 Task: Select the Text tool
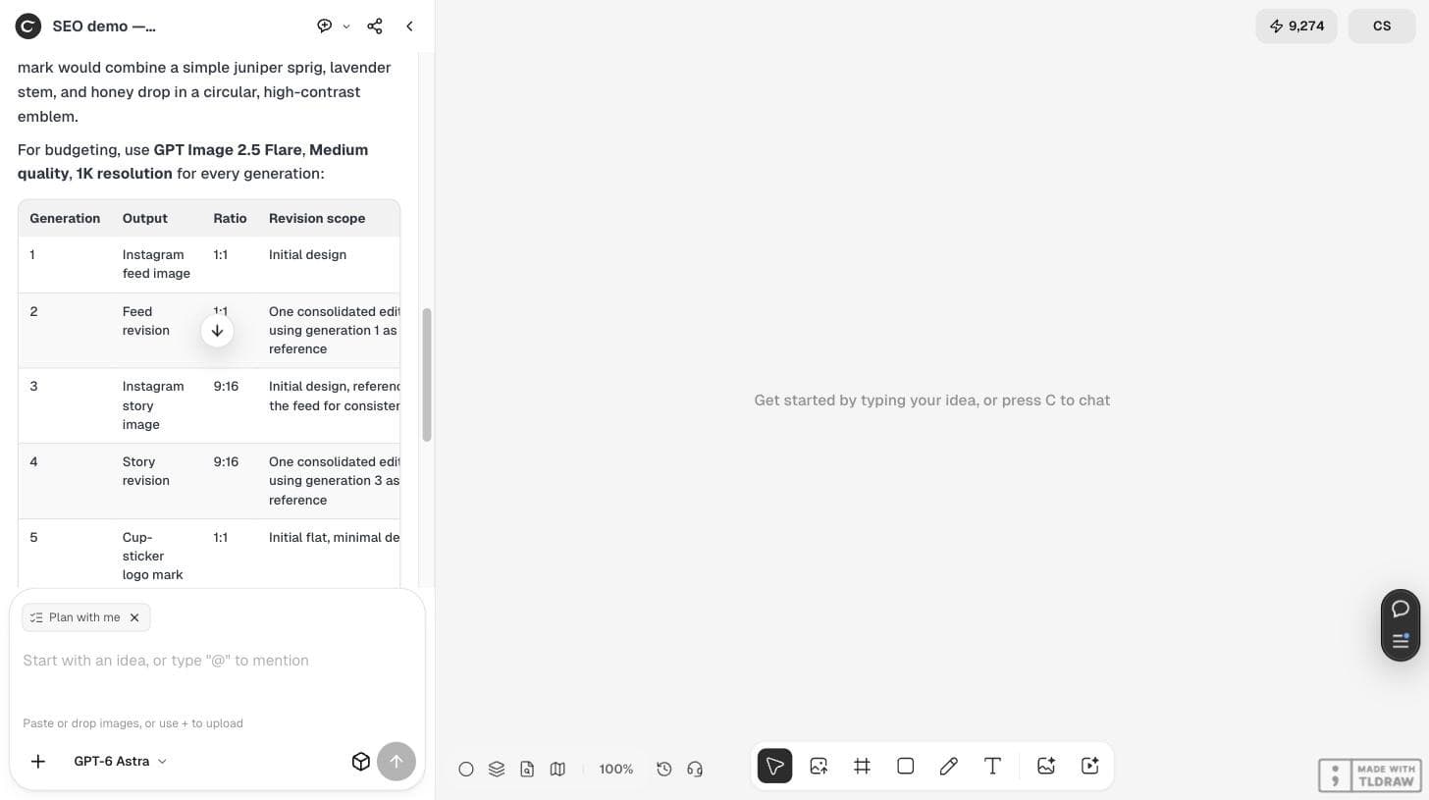coord(992,766)
